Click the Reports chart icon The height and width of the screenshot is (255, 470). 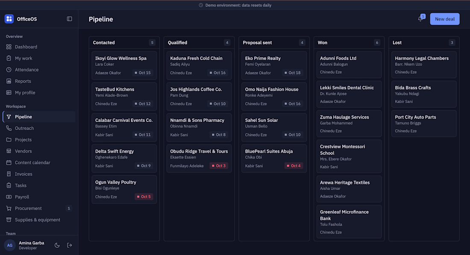9,81
